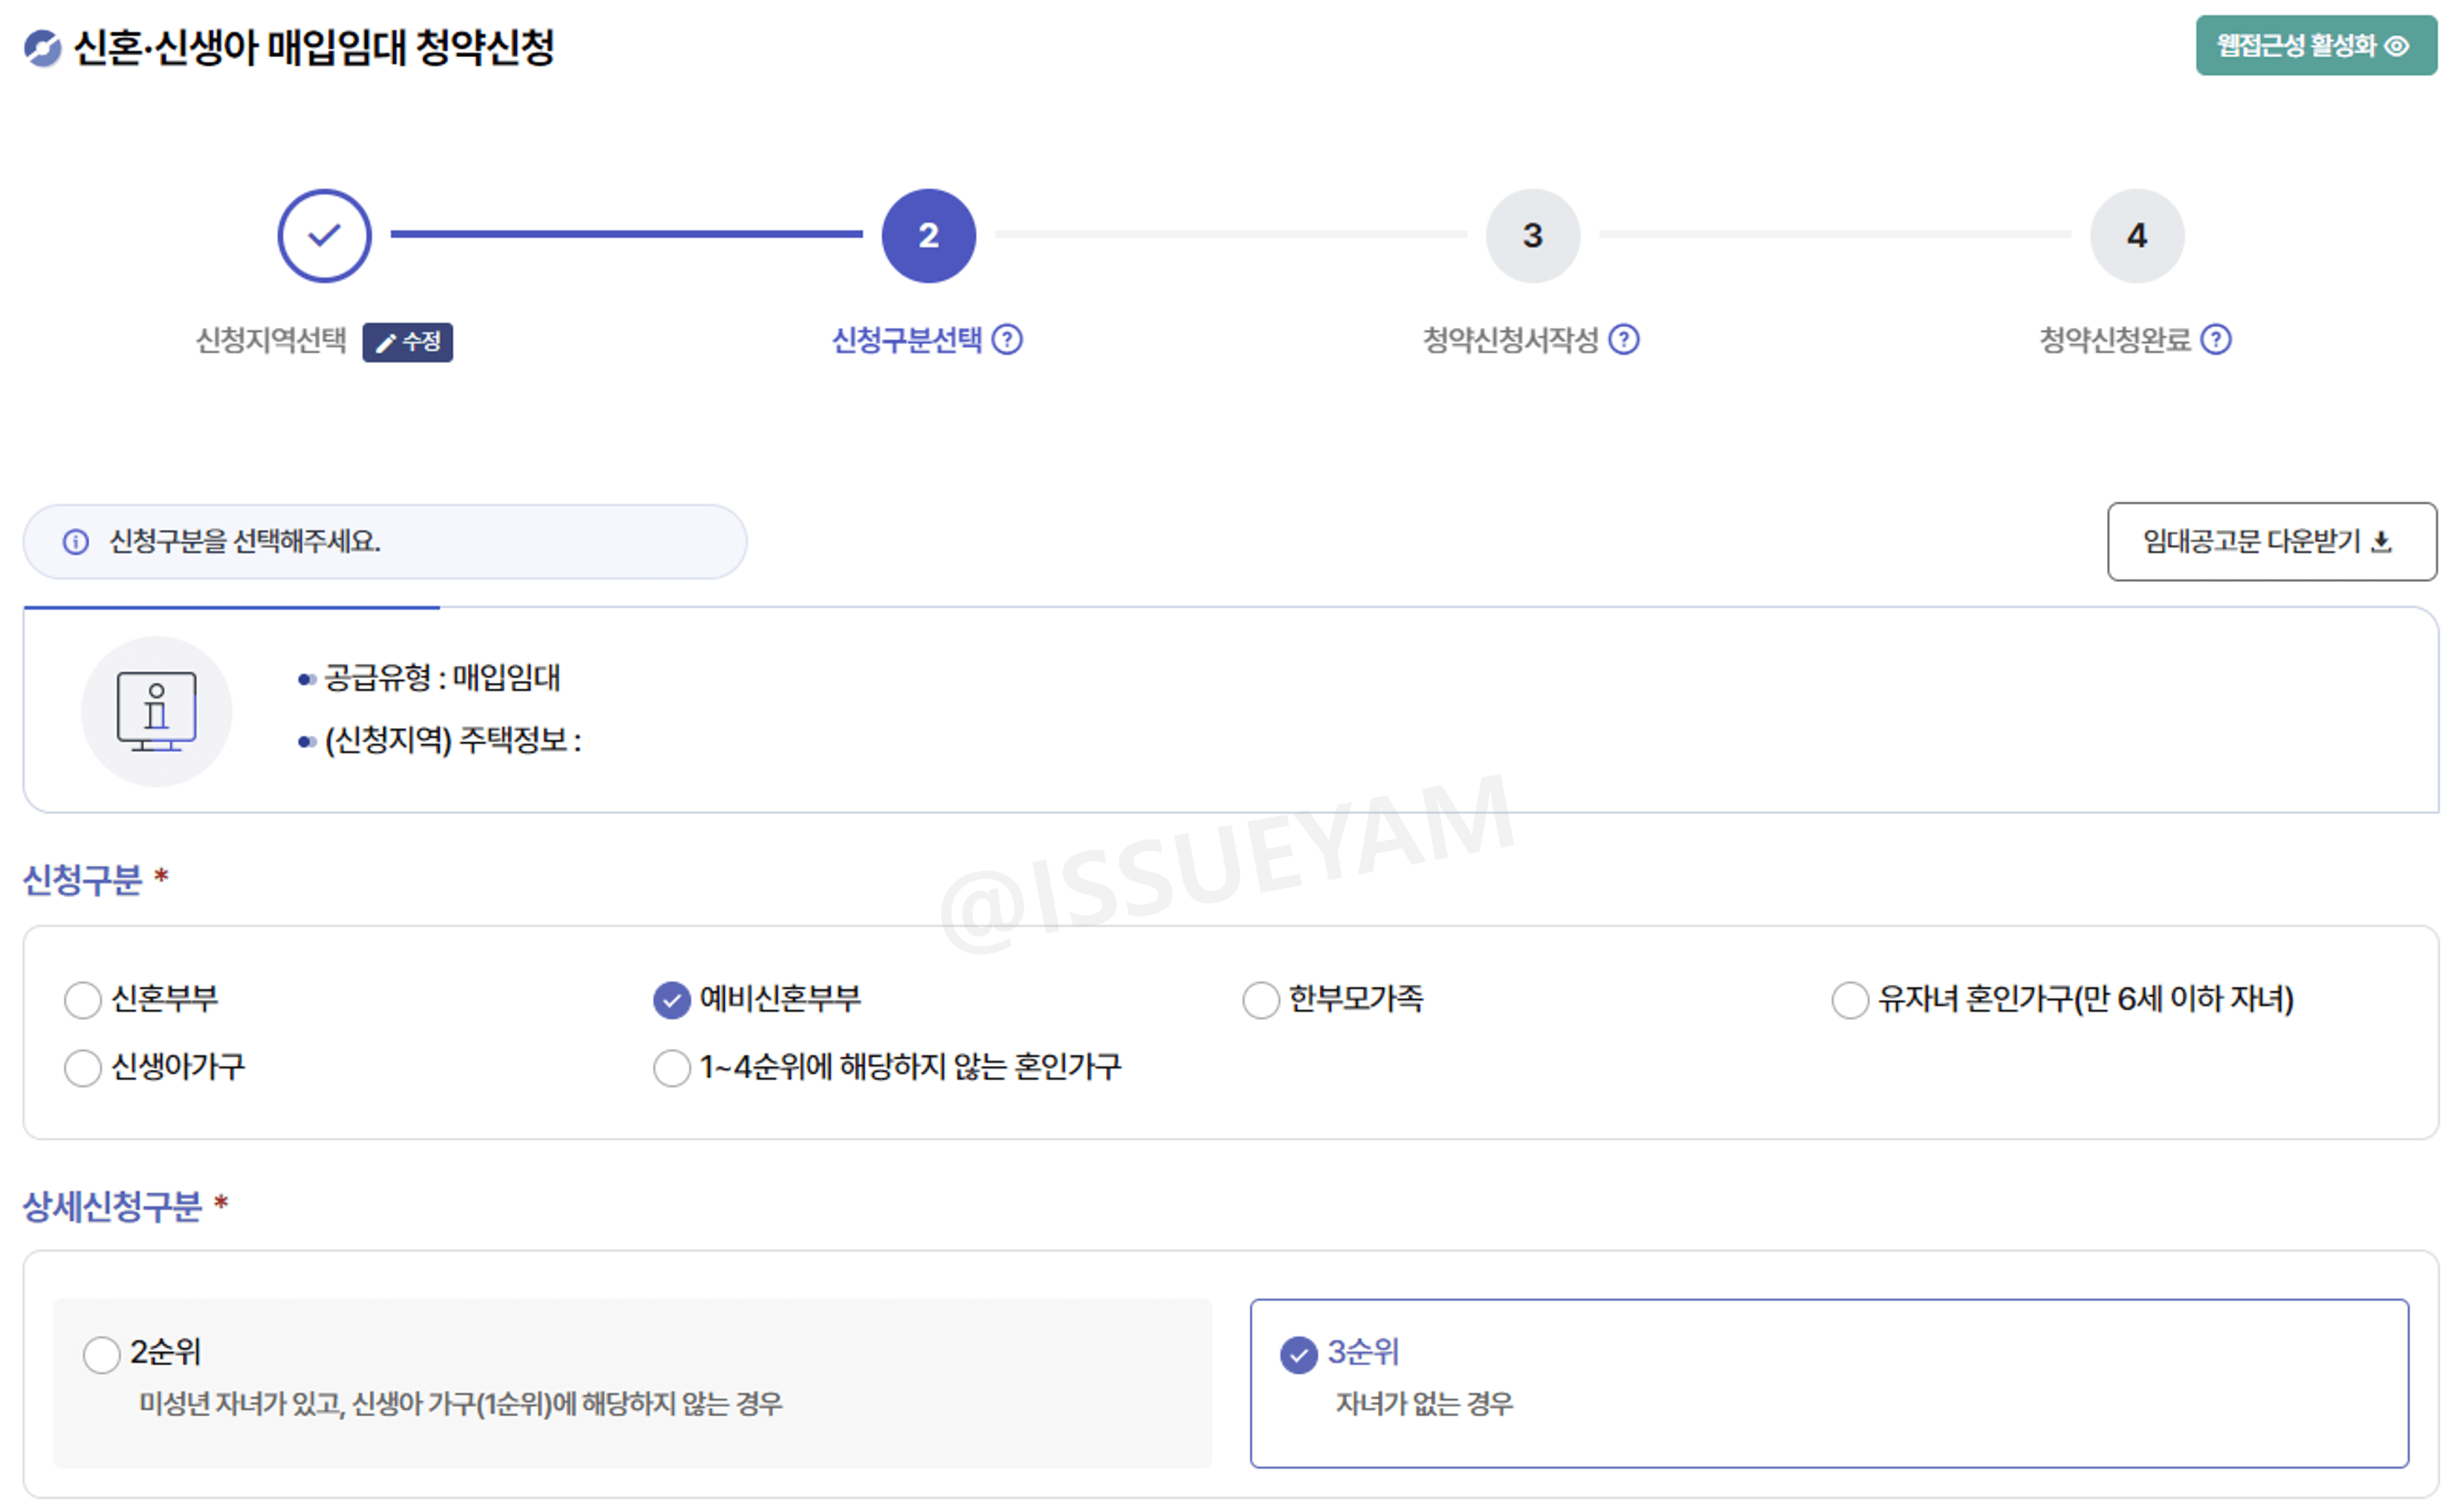This screenshot has width=2455, height=1512.
Task: Switch the detail rank to 2순위
Action: [x=101, y=1353]
